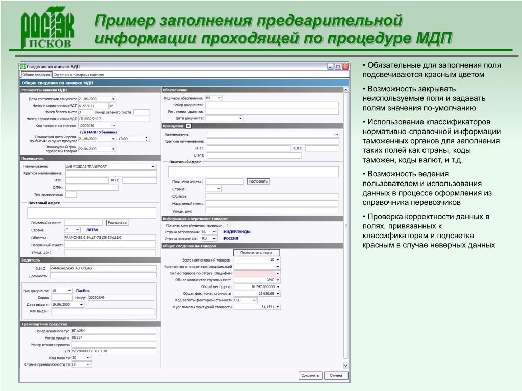Click Перевозчик Область field
This screenshot has width=522, height=391.
(110, 238)
